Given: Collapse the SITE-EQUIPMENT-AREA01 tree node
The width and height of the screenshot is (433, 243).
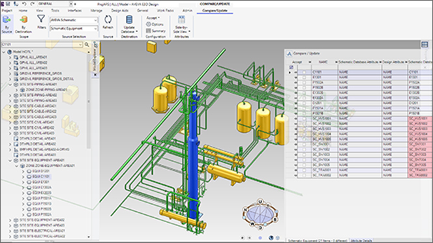Looking at the screenshot, I should 10,160.
